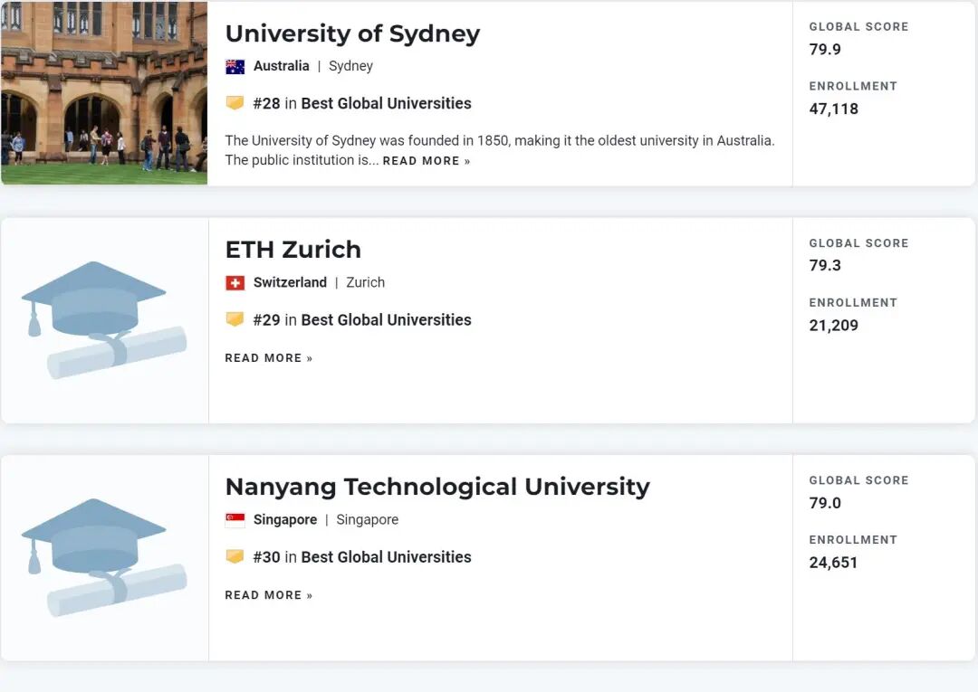Image resolution: width=978 pixels, height=692 pixels.
Task: Click Best Global Universities link for #29
Action: pos(386,319)
